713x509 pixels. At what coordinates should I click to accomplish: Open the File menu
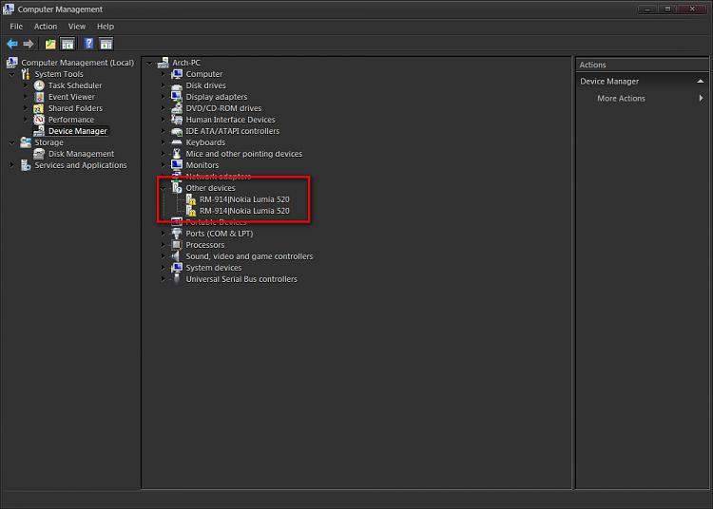pyautogui.click(x=16, y=27)
